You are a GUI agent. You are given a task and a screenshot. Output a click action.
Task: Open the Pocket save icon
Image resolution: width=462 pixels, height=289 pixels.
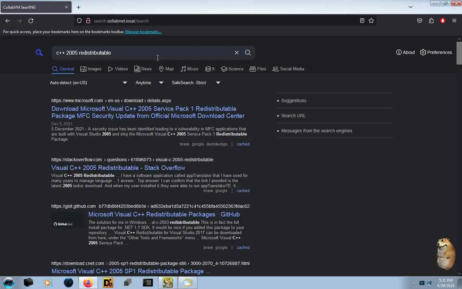tap(420, 21)
